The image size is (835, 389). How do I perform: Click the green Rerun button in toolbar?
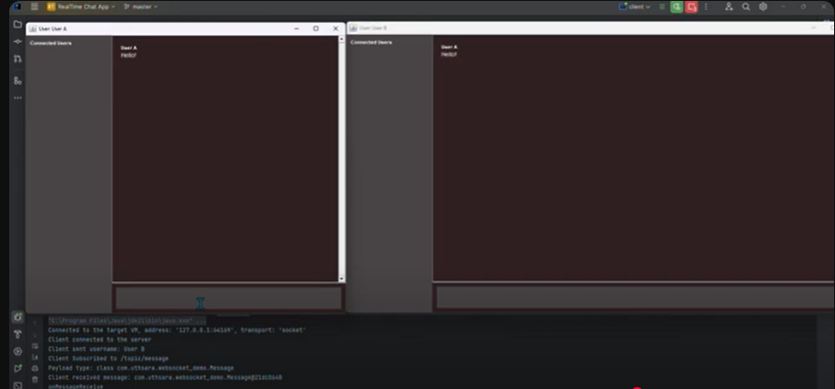[x=676, y=7]
